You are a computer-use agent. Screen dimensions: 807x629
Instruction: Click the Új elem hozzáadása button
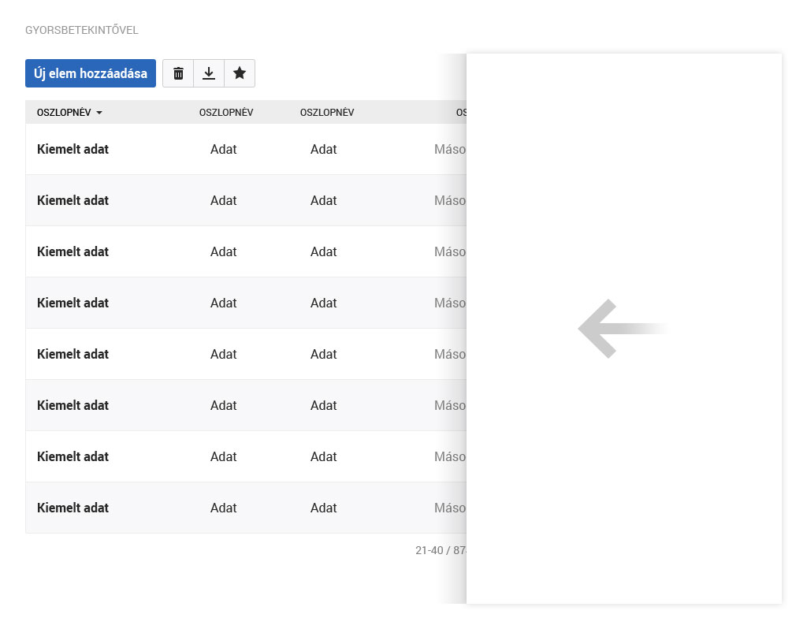click(91, 73)
